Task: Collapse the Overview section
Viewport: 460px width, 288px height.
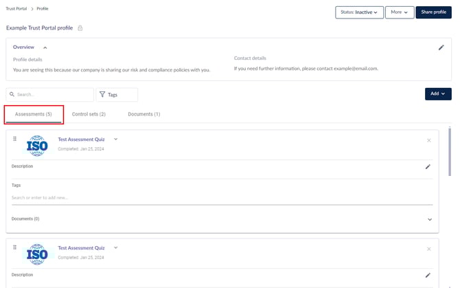Action: pos(45,47)
